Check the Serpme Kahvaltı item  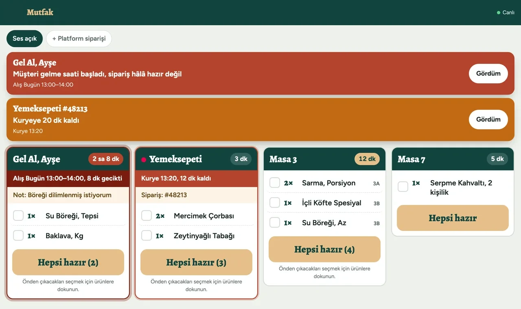point(403,187)
